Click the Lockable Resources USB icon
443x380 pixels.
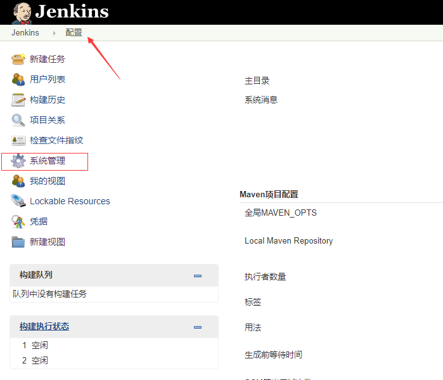click(18, 201)
